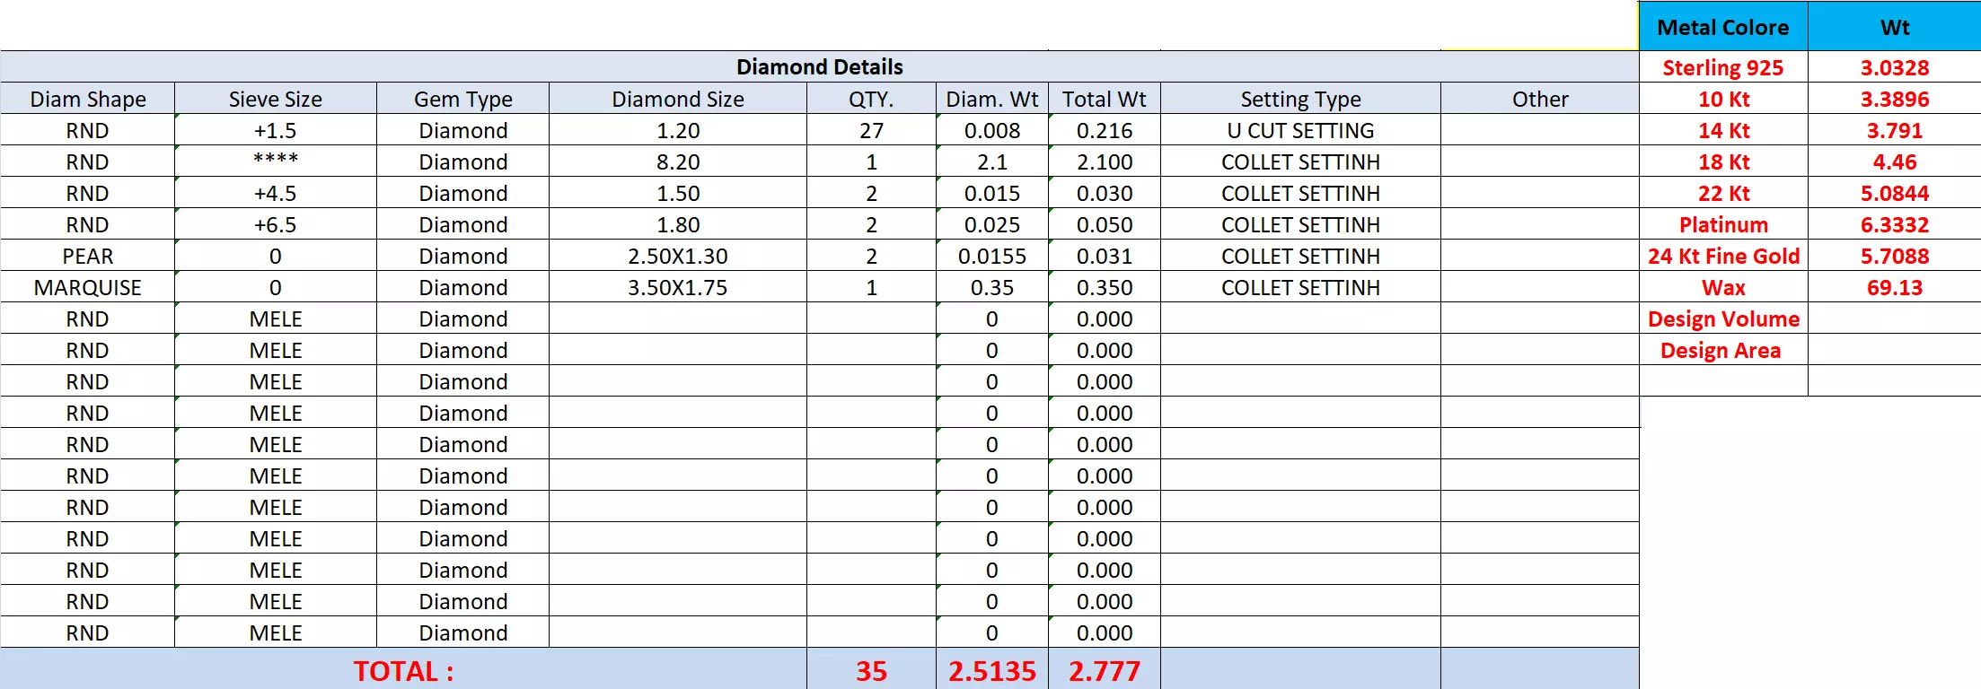Select the 'MARQUISE' shape cell
This screenshot has height=689, width=1981.
click(88, 287)
